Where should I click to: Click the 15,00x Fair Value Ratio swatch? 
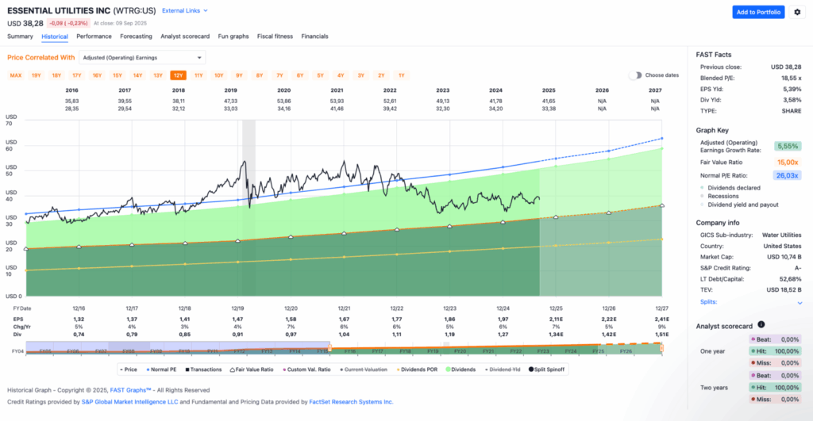point(788,162)
